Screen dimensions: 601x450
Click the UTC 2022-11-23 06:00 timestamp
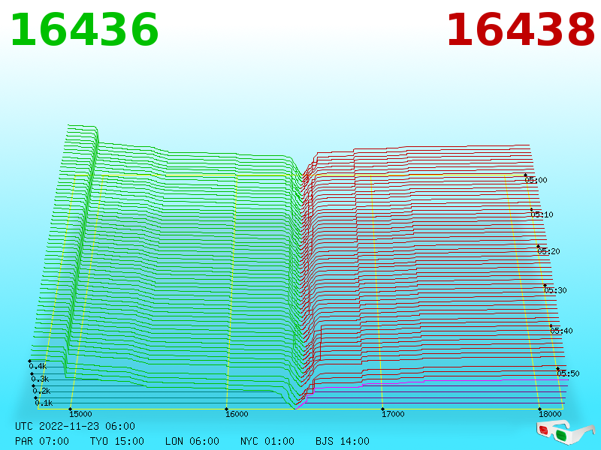point(75,426)
